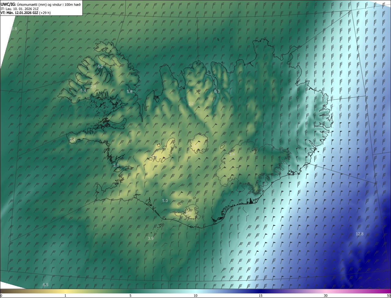Click the 10 tick on the colour scale
Viewport: 391px width, 298px height.
pyautogui.click(x=195, y=296)
